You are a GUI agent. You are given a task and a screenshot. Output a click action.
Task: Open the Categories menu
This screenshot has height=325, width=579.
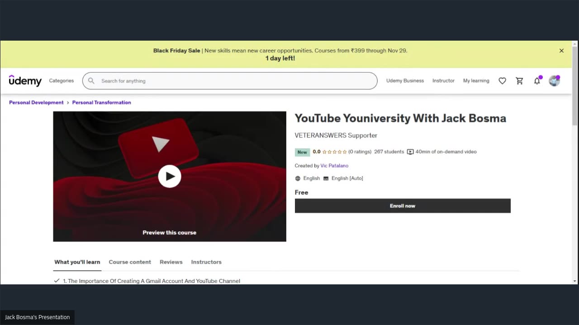62,81
